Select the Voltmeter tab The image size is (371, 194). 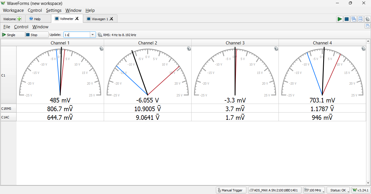pos(67,18)
